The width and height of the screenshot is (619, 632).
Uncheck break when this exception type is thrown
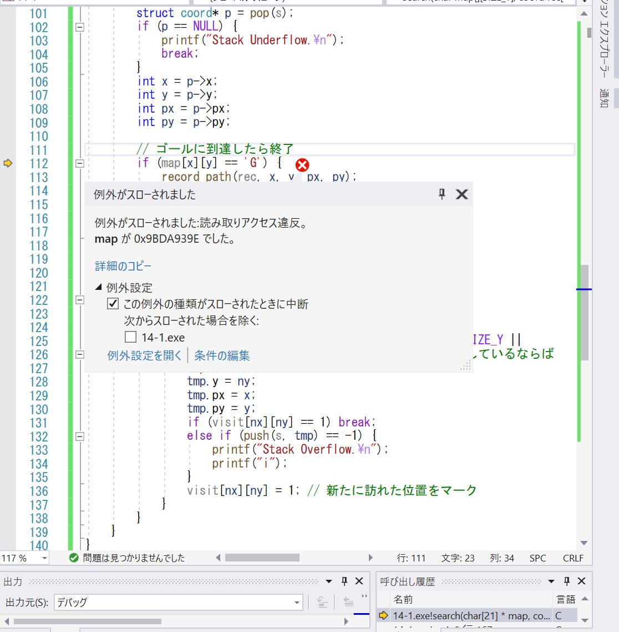pos(113,303)
